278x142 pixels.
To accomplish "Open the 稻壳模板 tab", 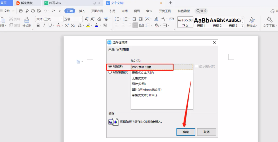I will click(27, 3).
